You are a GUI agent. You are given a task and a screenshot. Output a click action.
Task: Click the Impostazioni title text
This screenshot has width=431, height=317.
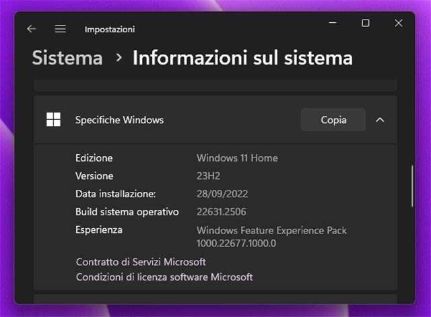point(110,29)
